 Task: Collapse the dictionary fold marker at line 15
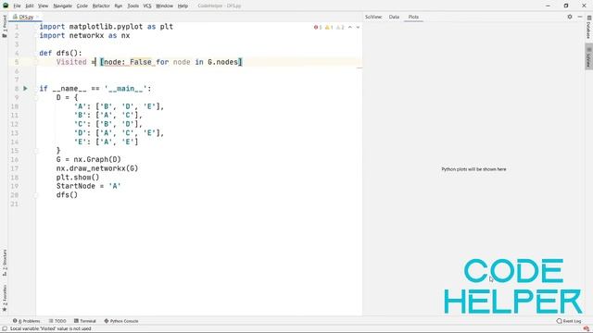[x=36, y=151]
